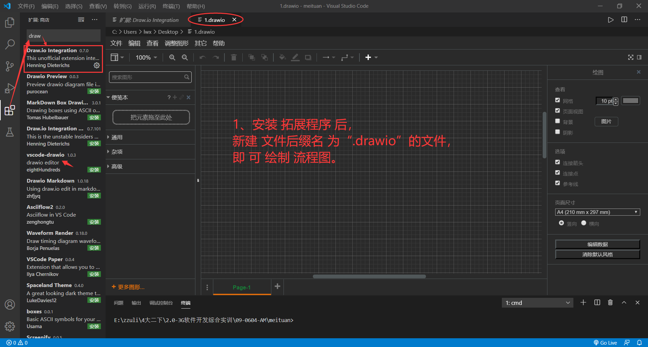Toggle the 页面视图 checkbox

tap(558, 111)
